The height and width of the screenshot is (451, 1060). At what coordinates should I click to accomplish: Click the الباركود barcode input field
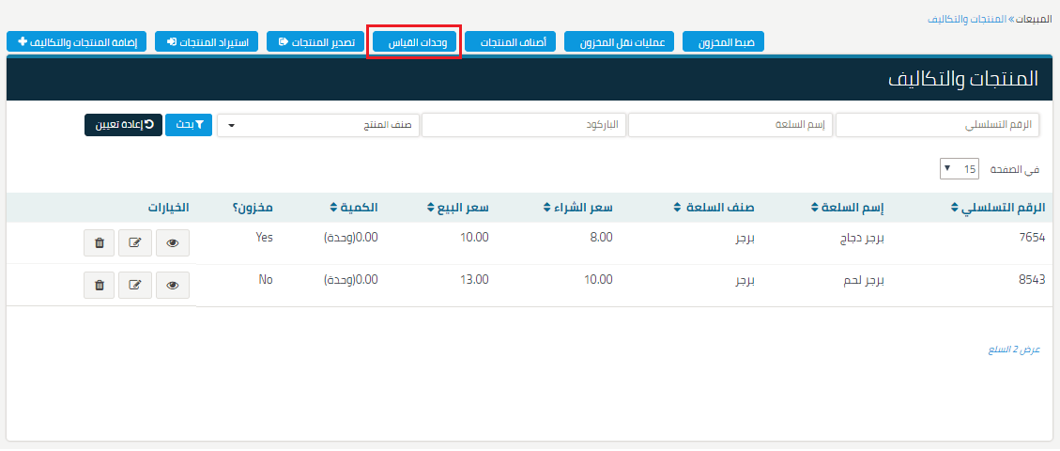click(523, 125)
